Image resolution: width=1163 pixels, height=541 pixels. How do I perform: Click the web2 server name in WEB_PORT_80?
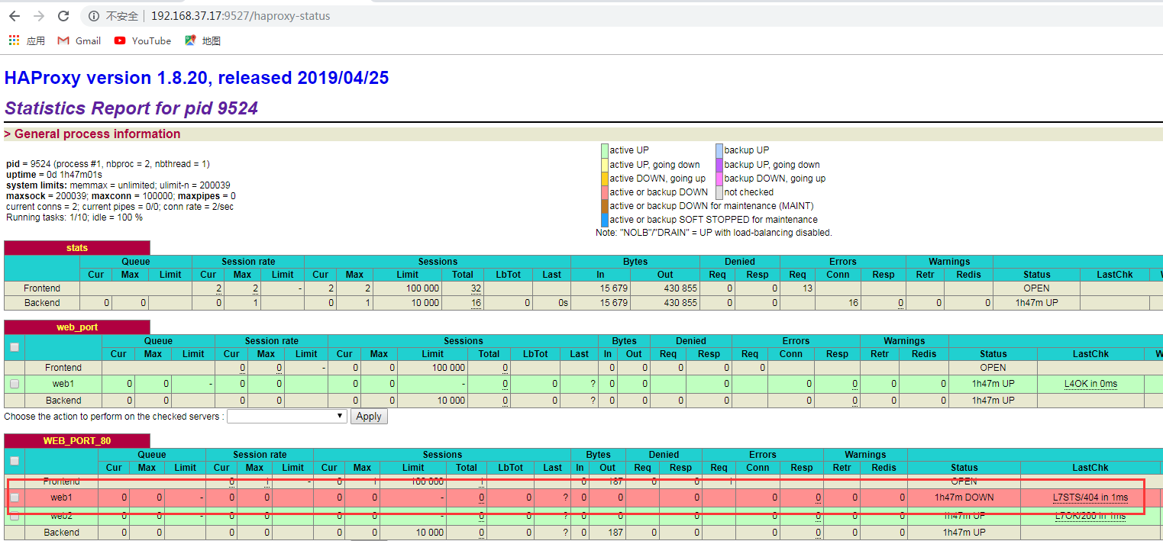pos(62,517)
